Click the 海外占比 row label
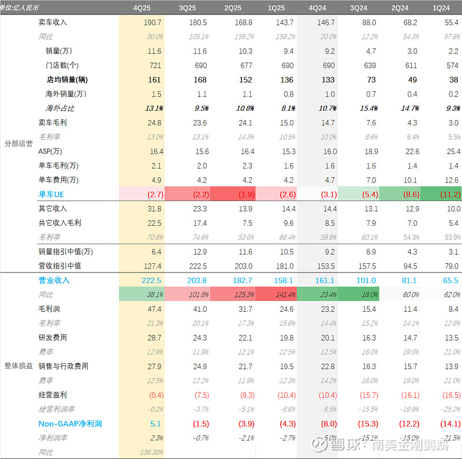This screenshot has height=459, width=462. pyautogui.click(x=60, y=108)
